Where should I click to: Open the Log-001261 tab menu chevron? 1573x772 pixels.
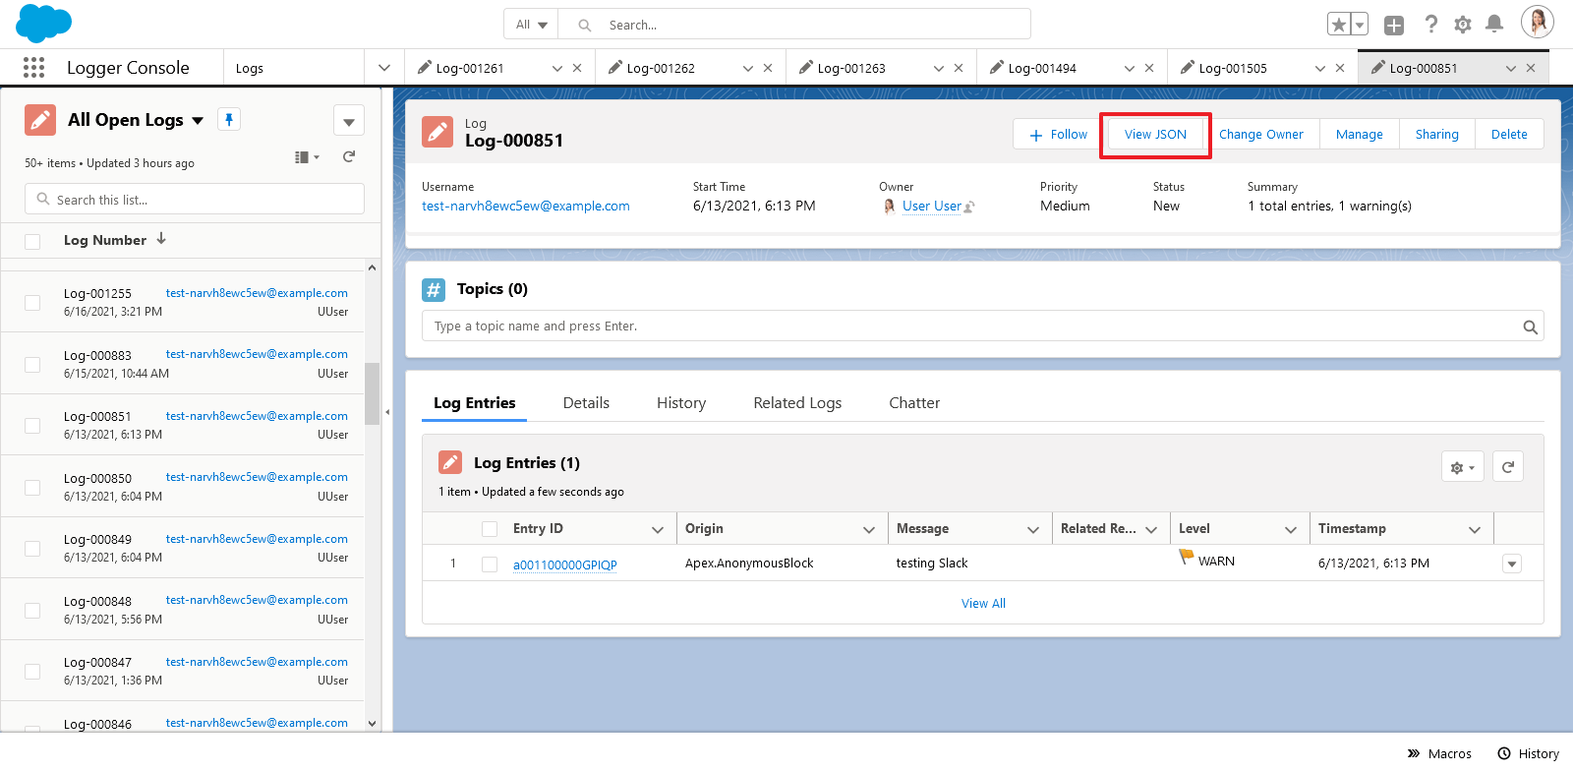[557, 68]
